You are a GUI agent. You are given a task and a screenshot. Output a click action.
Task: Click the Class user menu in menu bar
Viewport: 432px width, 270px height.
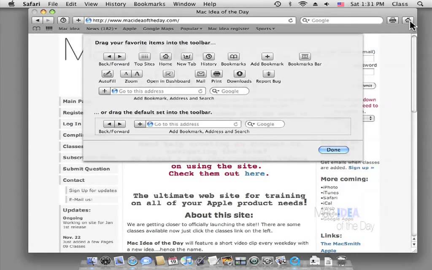coord(400,4)
